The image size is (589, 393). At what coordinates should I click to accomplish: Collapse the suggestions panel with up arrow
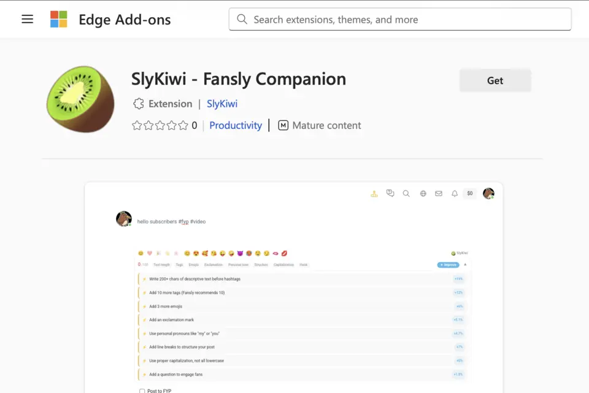point(465,265)
